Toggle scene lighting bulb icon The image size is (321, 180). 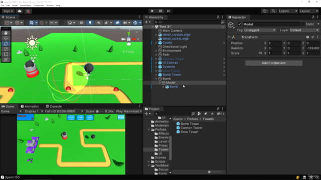tap(90, 22)
